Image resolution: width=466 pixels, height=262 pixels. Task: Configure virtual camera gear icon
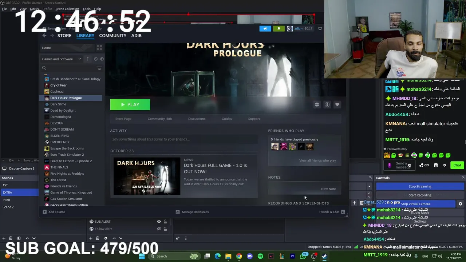pyautogui.click(x=460, y=204)
